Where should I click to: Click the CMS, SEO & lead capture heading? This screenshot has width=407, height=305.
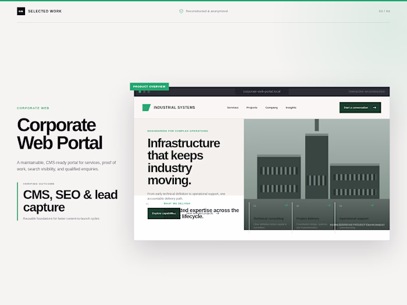[70, 201]
